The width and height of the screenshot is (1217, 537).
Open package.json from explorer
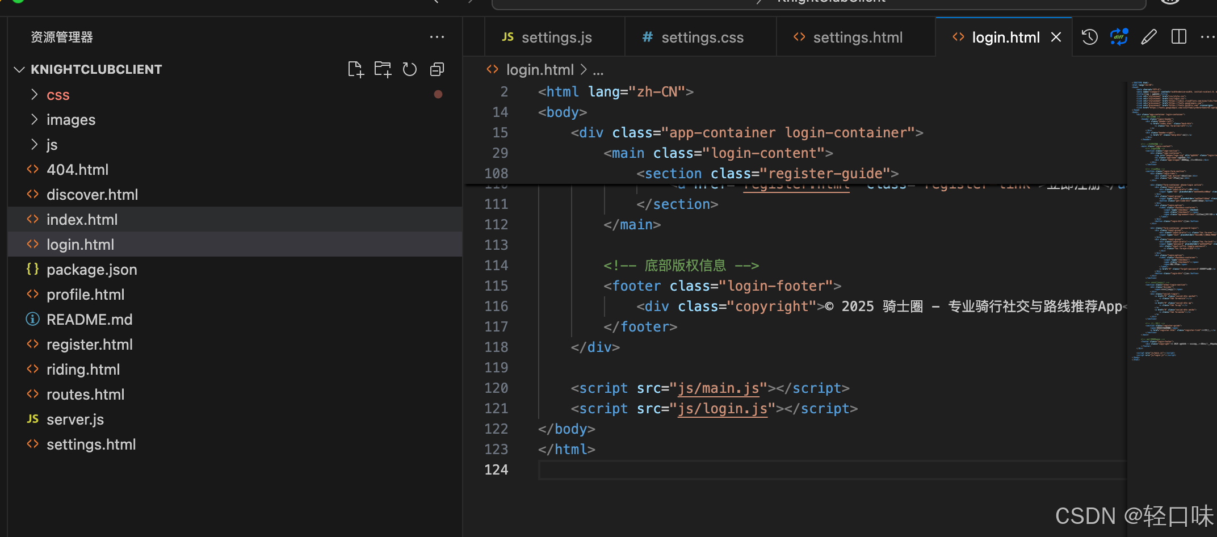(235, 270)
